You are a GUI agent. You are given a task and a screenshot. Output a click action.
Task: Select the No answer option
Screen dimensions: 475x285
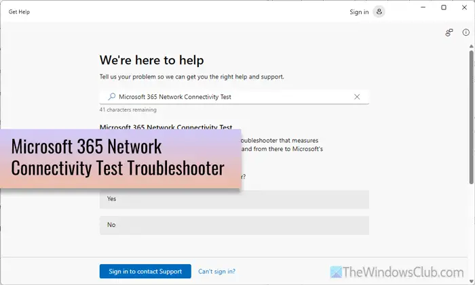coord(234,225)
